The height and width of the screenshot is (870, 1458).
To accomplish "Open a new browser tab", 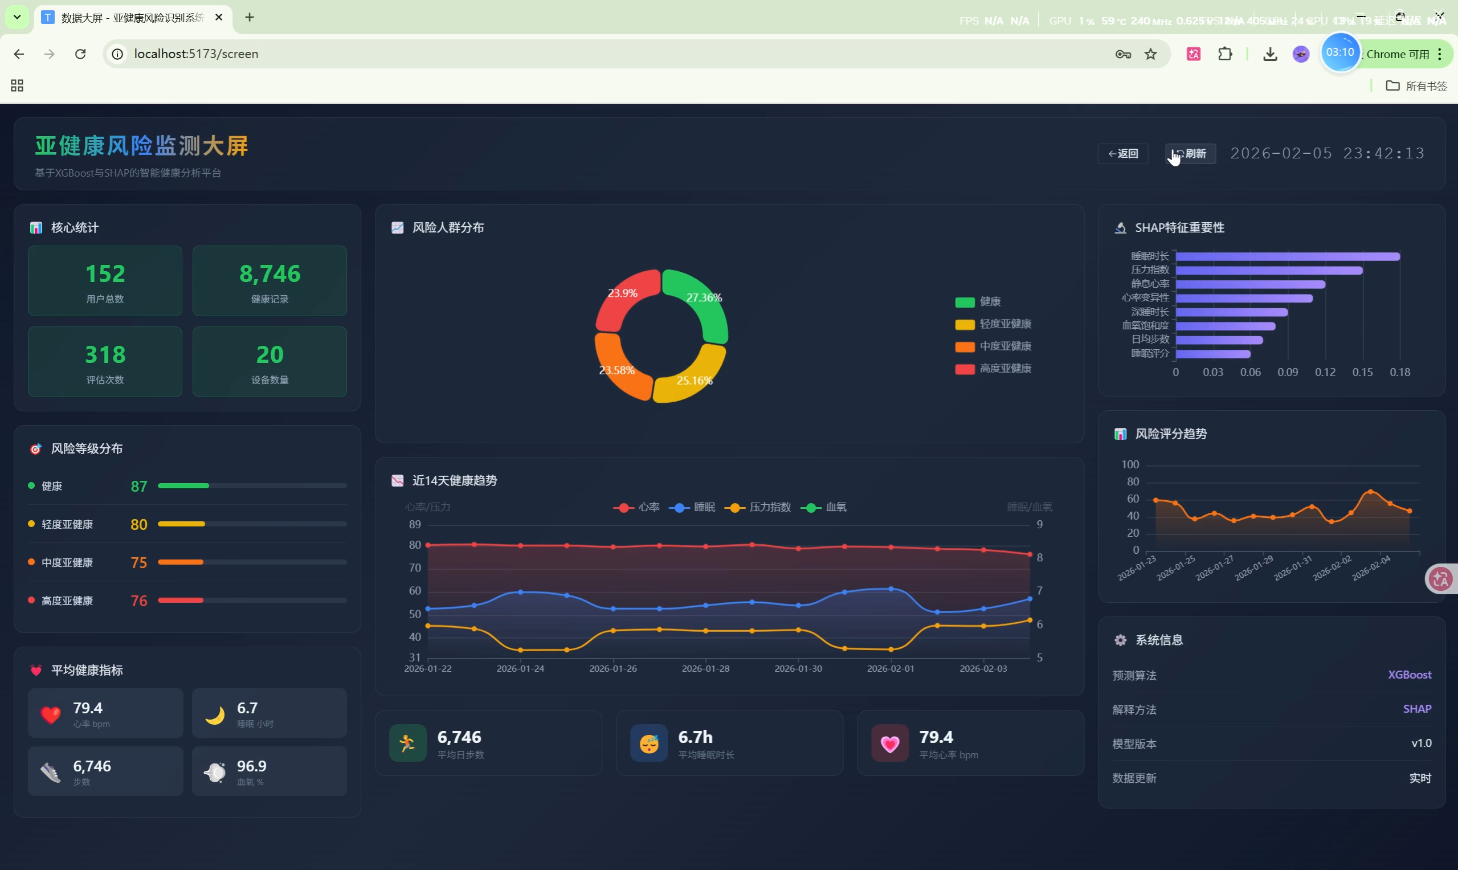I will [250, 17].
